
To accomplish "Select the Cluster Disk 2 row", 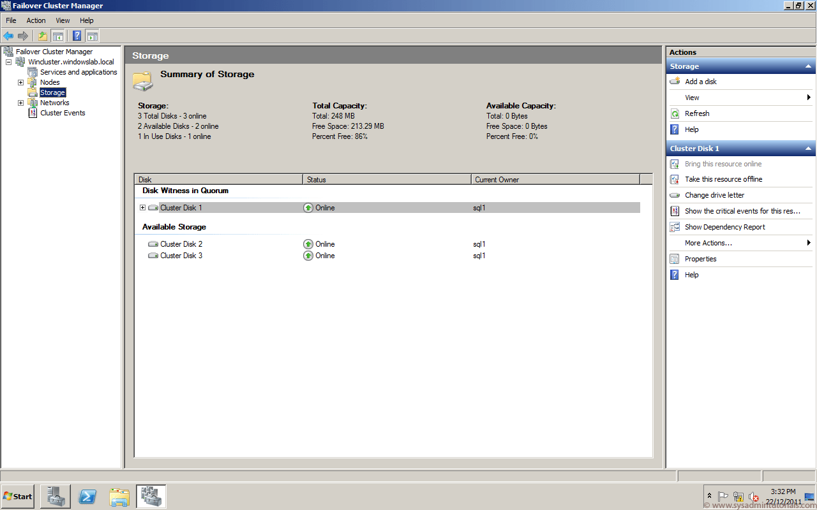I will [x=181, y=244].
